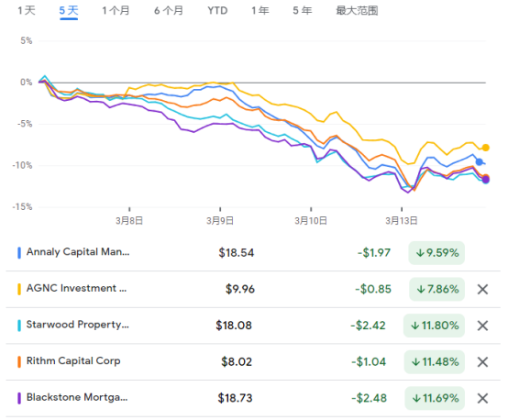Click the 9.59% decline badge

tap(436, 253)
